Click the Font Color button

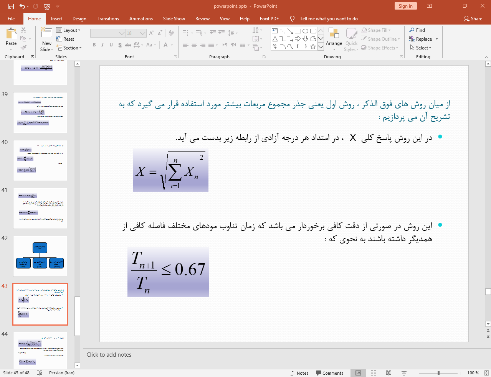tap(166, 45)
